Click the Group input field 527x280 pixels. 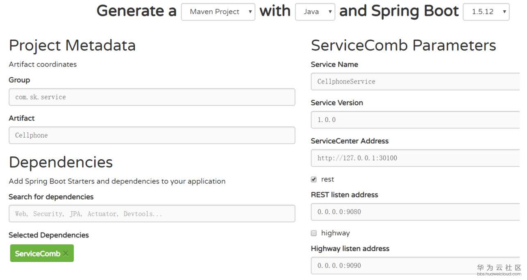152,97
